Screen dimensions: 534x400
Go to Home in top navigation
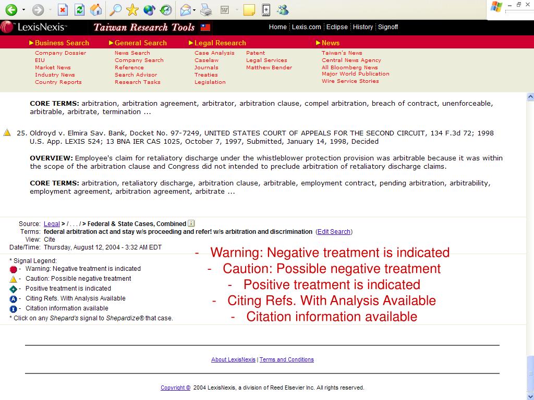pos(278,27)
